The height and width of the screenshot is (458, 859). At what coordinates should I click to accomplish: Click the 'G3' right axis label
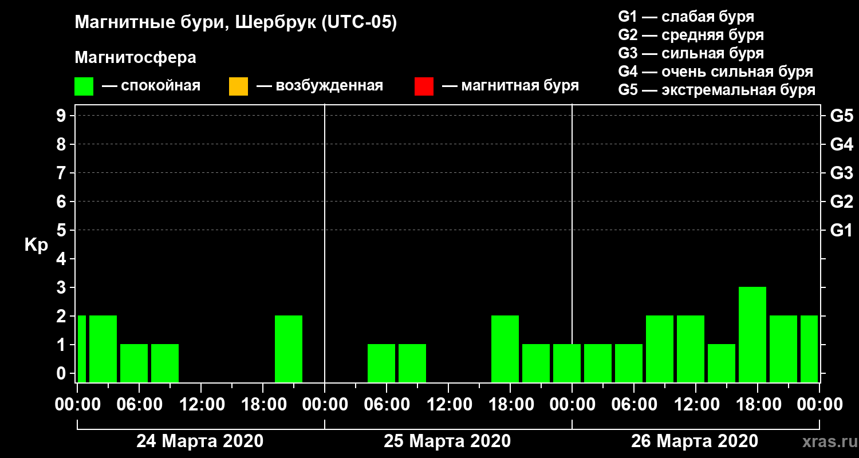pos(841,173)
